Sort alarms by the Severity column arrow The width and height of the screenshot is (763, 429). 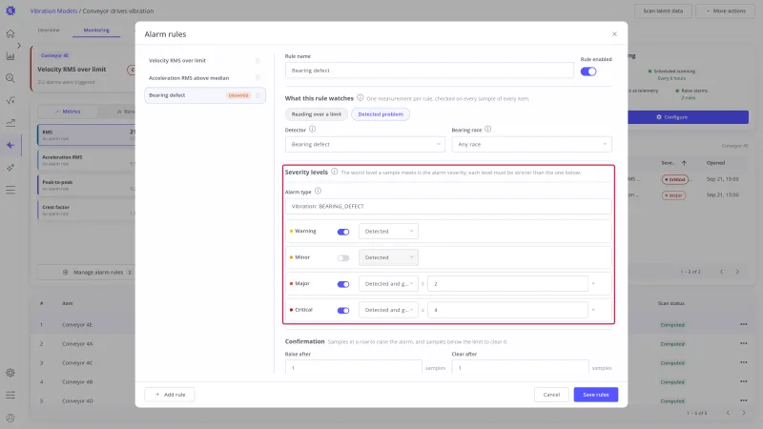[x=684, y=163]
